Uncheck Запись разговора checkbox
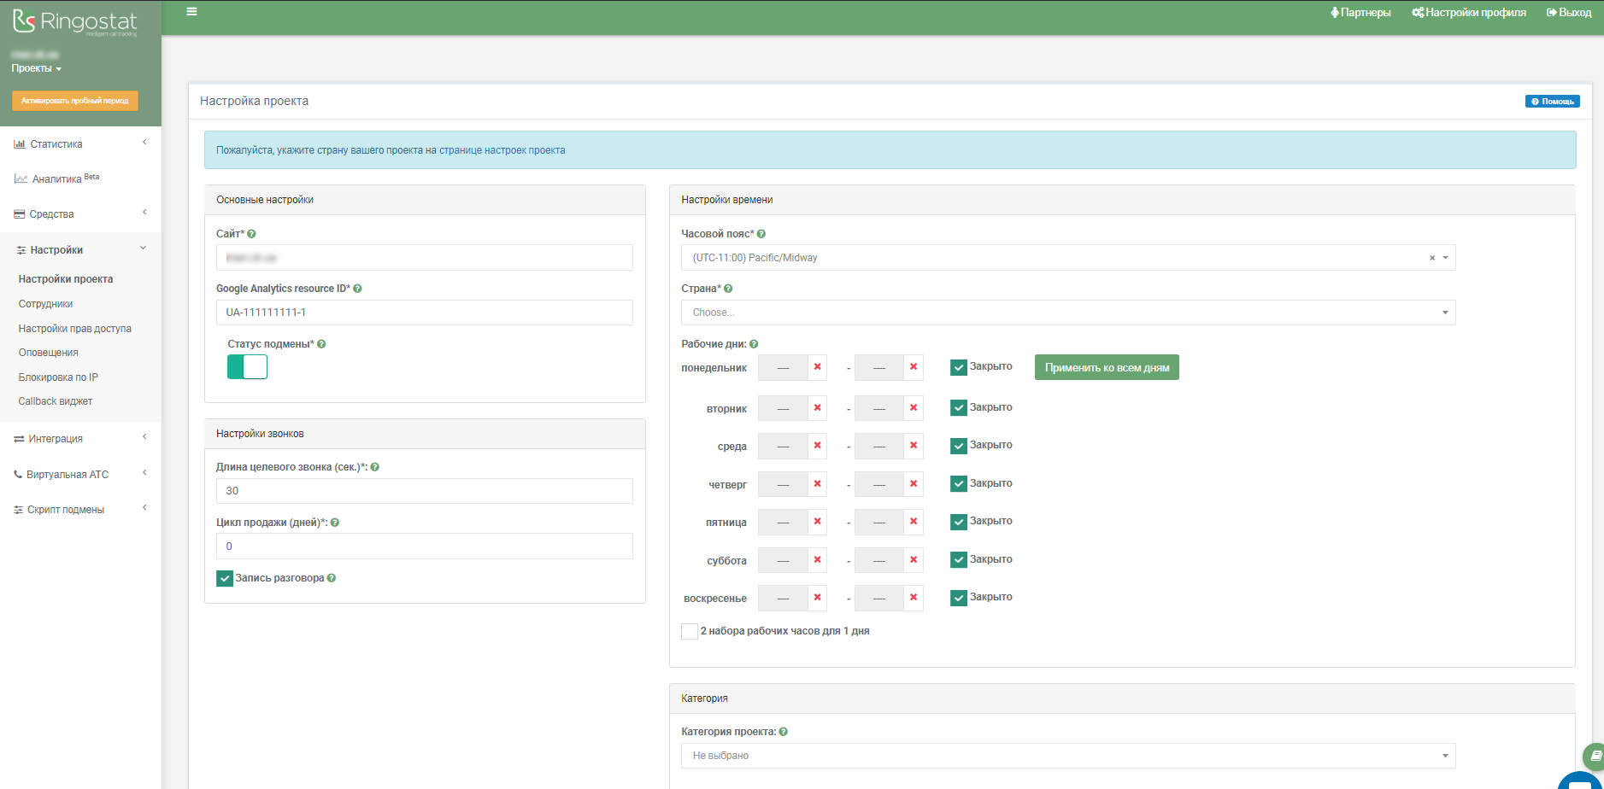The height and width of the screenshot is (789, 1604). tap(225, 579)
